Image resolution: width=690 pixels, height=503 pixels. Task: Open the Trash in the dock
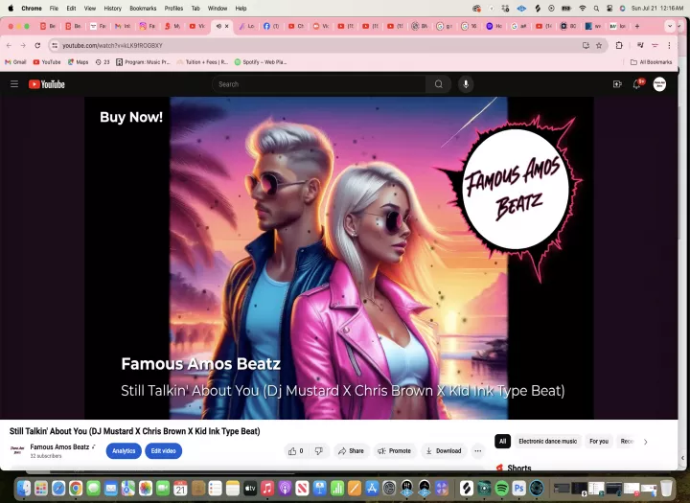click(x=666, y=488)
